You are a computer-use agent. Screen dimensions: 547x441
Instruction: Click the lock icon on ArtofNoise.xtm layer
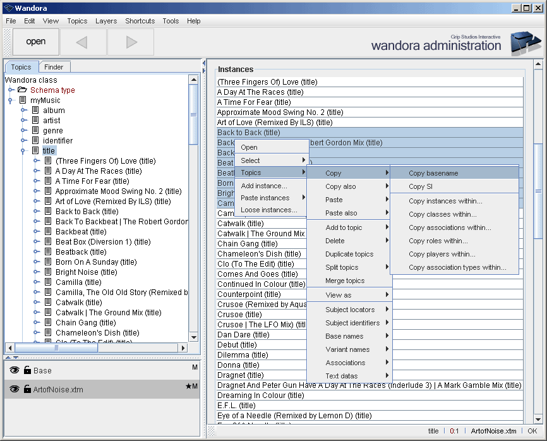tap(27, 388)
